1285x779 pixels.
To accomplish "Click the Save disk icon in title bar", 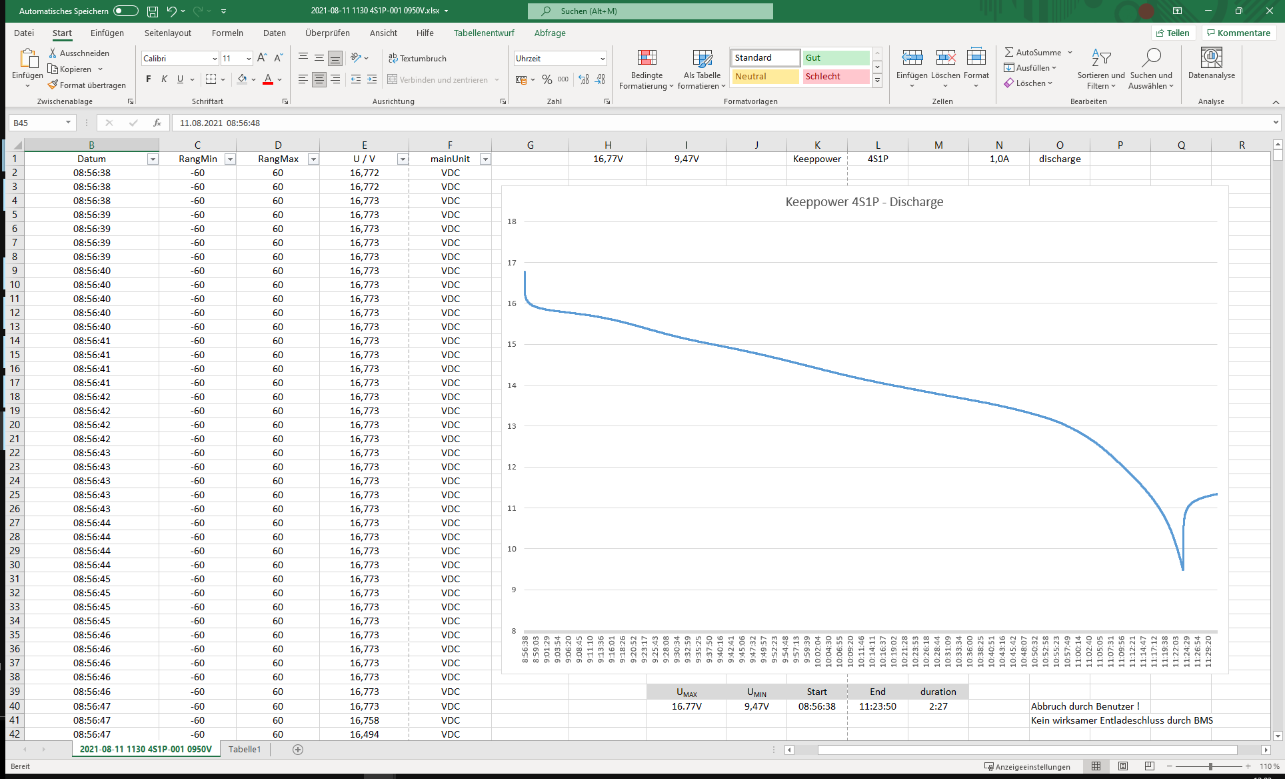I will [x=153, y=11].
